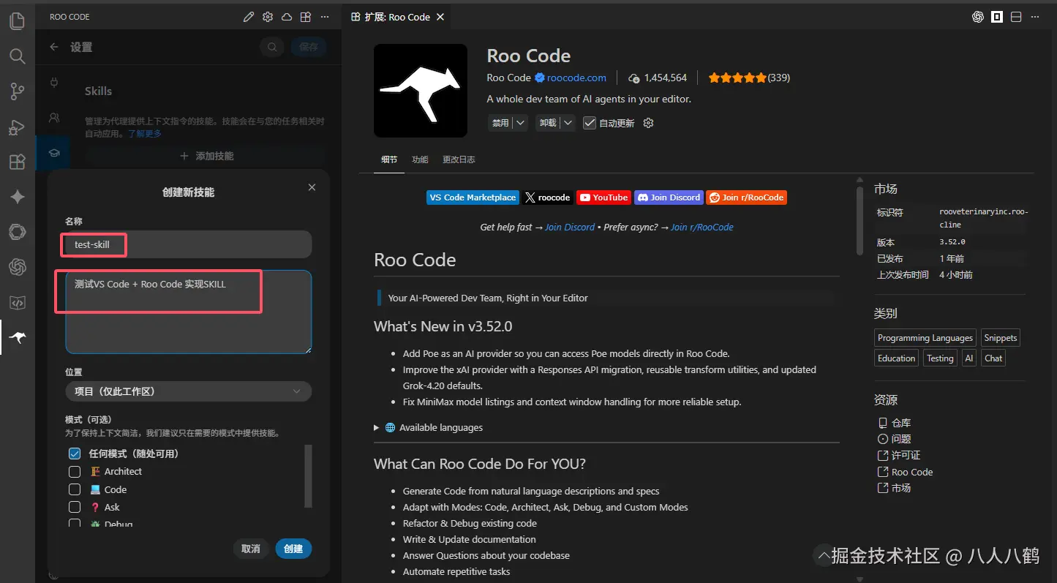Open the dropdown arrow next to 禁用
Viewport: 1057px width, 583px height.
(520, 123)
